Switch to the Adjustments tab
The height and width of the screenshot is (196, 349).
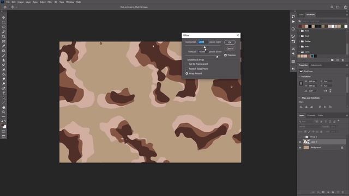[x=316, y=65]
